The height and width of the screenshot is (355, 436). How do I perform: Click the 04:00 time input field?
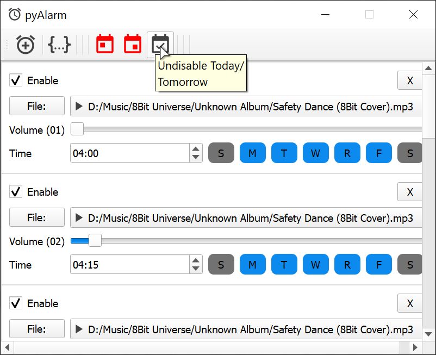[x=129, y=153]
